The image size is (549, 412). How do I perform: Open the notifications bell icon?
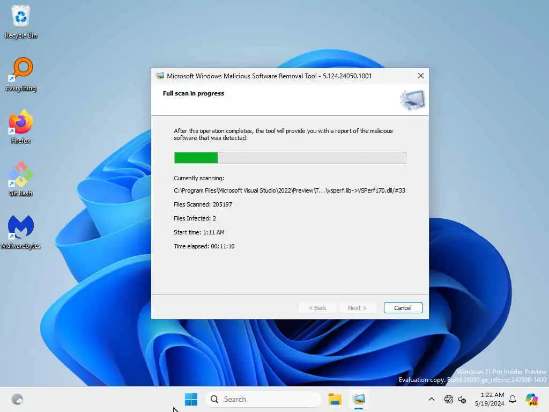[513, 399]
